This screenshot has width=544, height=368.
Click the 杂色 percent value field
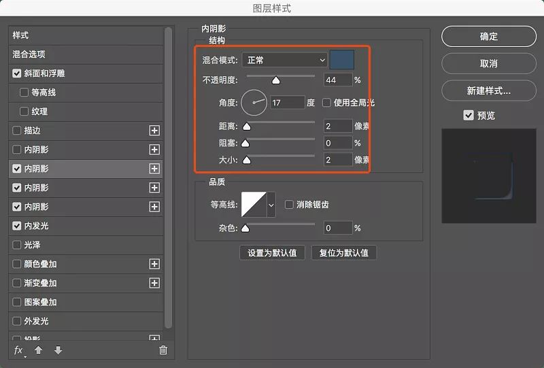pos(338,228)
